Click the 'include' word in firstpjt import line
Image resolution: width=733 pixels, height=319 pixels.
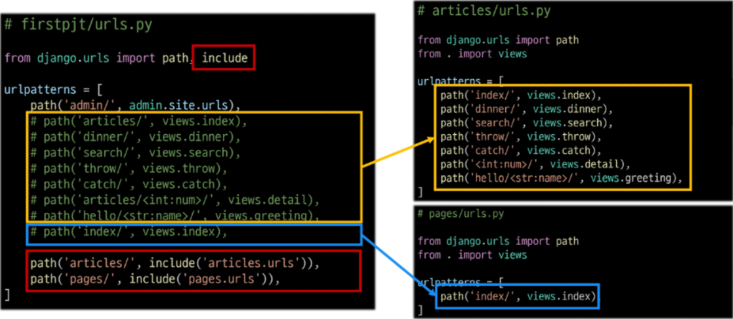[x=225, y=58]
